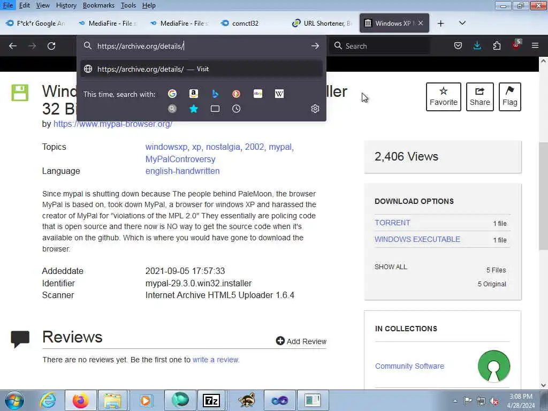This screenshot has height=411, width=548.
Task: Flag this archive item
Action: [x=510, y=97]
